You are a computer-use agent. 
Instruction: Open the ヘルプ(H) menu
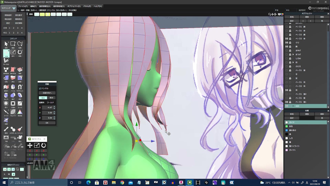coord(97,6)
